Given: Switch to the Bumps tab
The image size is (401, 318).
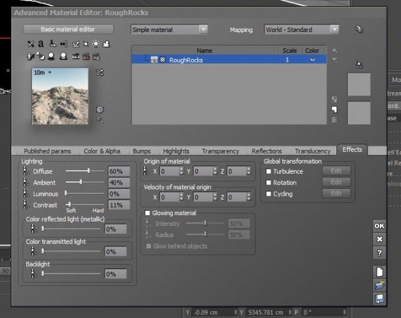Looking at the screenshot, I should (x=142, y=151).
